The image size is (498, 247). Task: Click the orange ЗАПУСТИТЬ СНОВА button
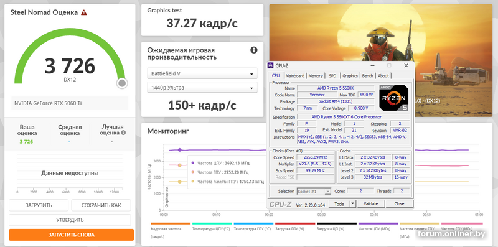tap(71, 235)
